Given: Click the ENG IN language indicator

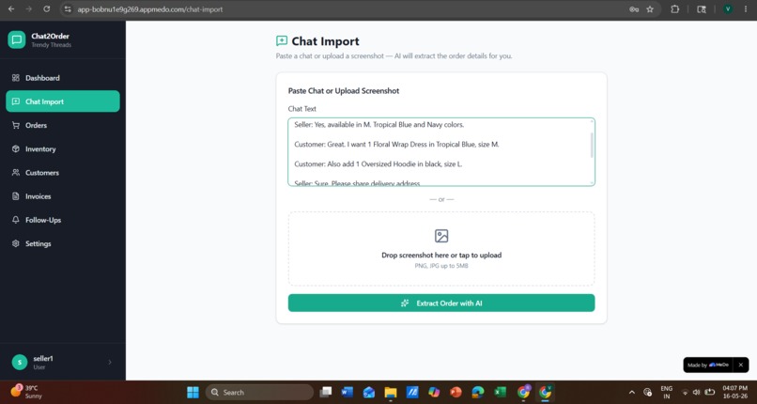Looking at the screenshot, I should (667, 393).
